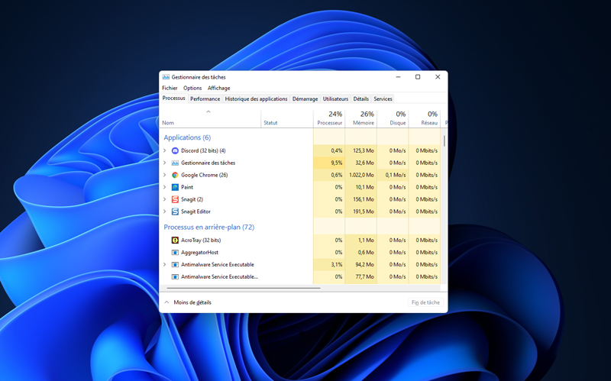This screenshot has height=381, width=611.
Task: Click the 3,1% processor value
Action: 337,264
